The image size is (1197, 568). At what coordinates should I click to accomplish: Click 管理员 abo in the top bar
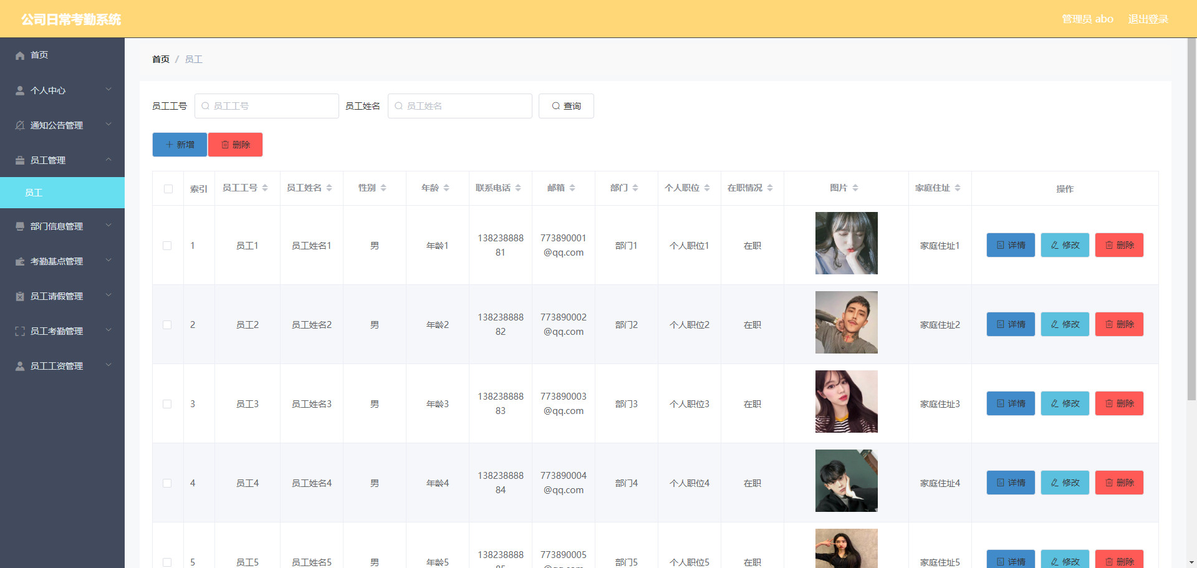(1087, 19)
